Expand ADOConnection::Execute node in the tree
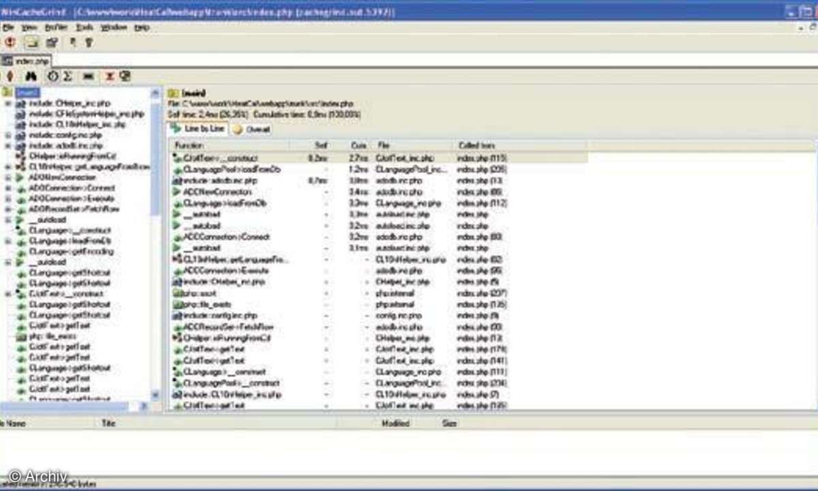 point(8,198)
